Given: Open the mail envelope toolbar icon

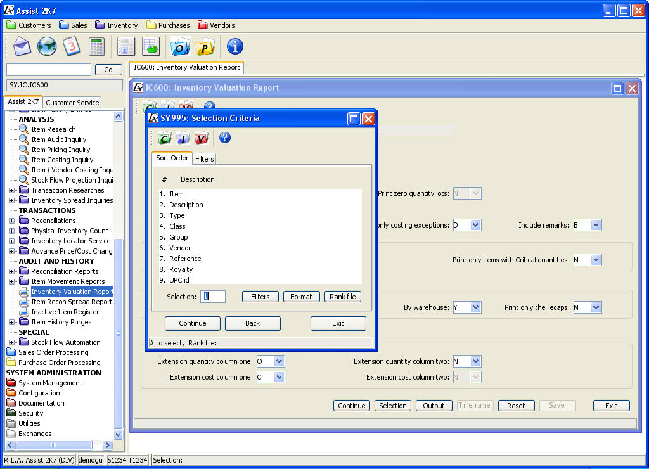Looking at the screenshot, I should click(x=22, y=46).
